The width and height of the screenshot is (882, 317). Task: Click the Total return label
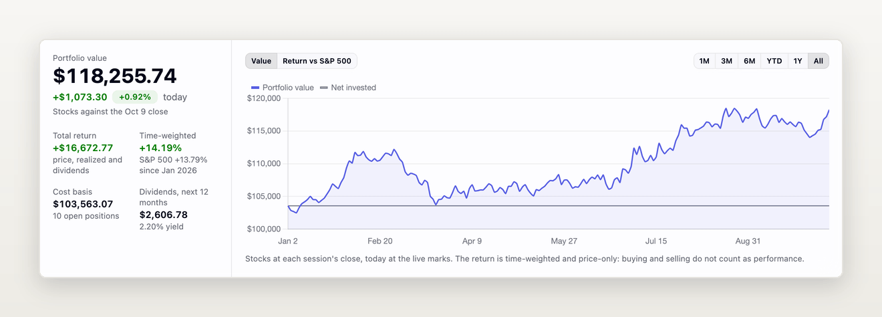(74, 136)
